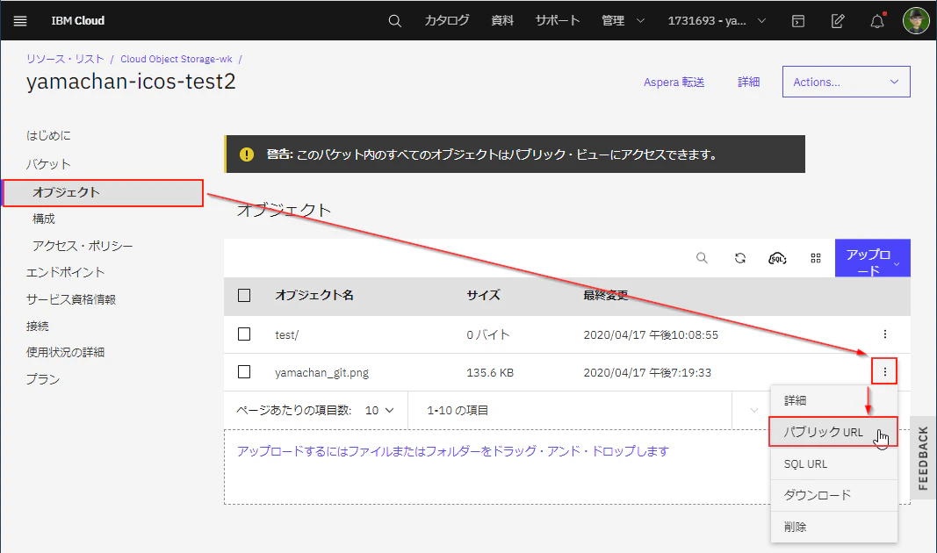This screenshot has width=937, height=553.
Task: Expand the アップロード button dropdown
Action: [873, 259]
